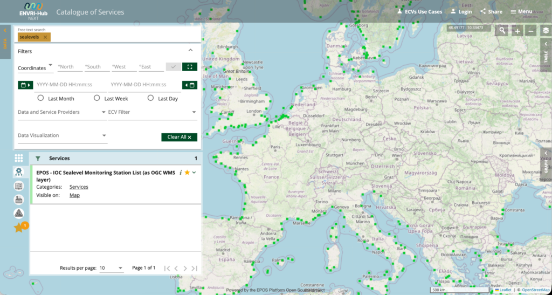Select the Last Week radio button
This screenshot has height=295, width=552.
tap(97, 98)
